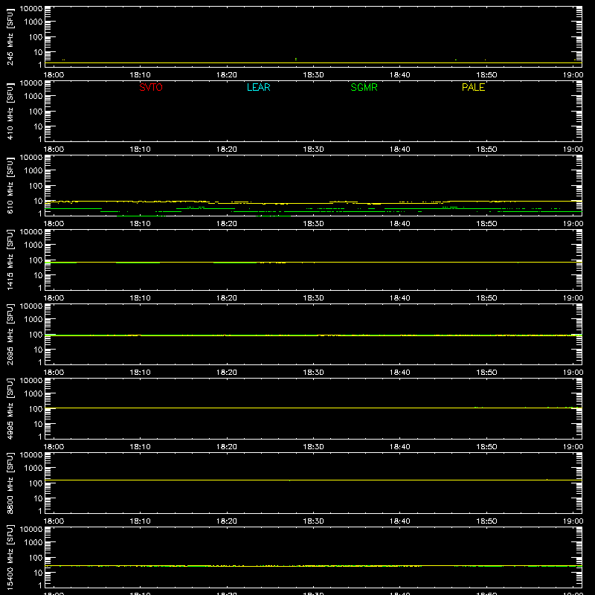Select the 2695 MHz [SFU] axis title
The height and width of the screenshot is (595, 595).
pyautogui.click(x=10, y=334)
